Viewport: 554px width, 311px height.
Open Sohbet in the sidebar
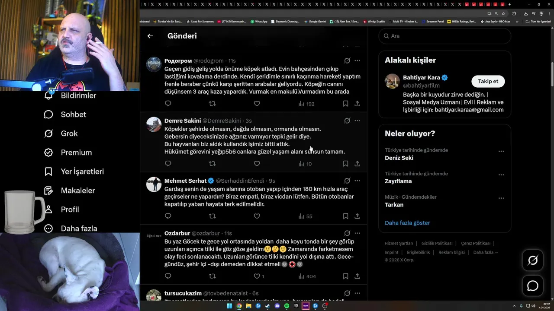coord(65,114)
